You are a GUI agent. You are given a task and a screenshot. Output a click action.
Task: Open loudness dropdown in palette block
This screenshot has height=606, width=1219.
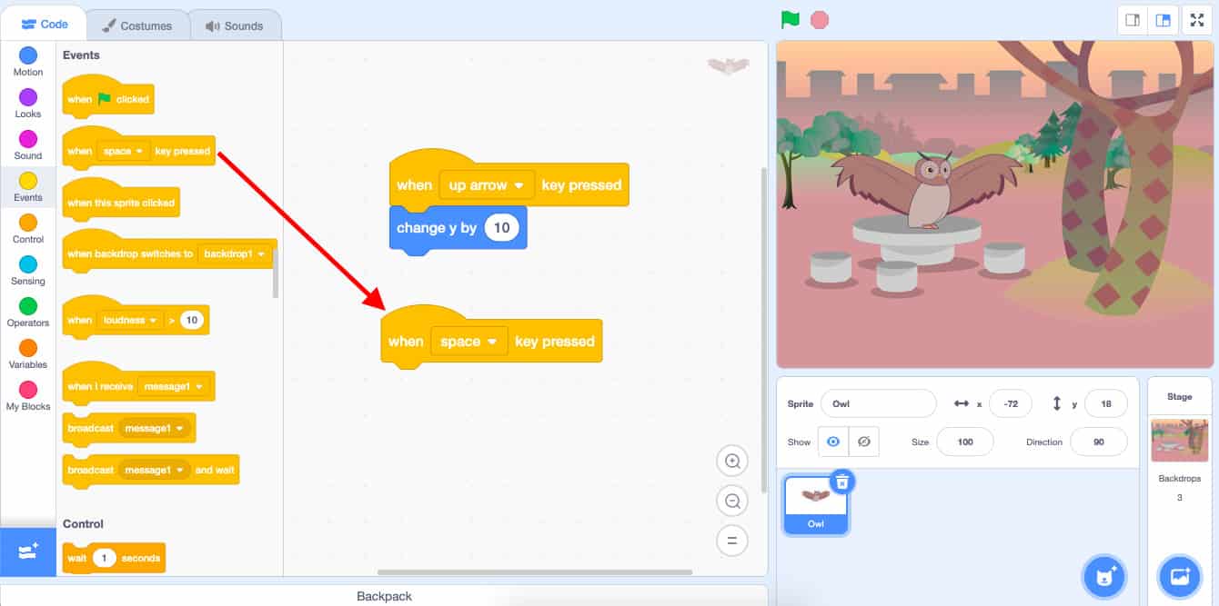[131, 320]
